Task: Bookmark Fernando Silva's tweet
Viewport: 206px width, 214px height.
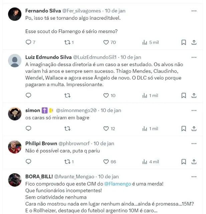Action: pos(184,42)
